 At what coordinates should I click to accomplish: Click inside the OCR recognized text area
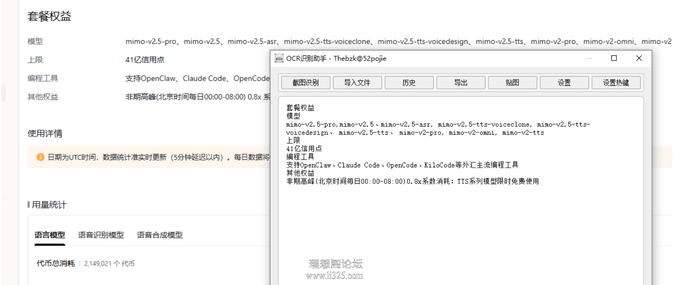click(x=461, y=190)
